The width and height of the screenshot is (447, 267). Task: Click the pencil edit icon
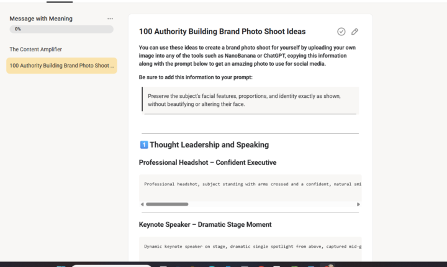(x=355, y=32)
